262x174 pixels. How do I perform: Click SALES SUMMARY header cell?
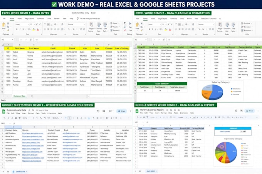[x=162, y=84]
